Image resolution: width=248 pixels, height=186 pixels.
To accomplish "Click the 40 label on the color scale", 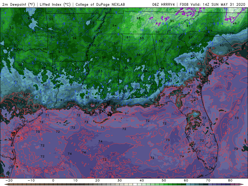I will [142, 180].
